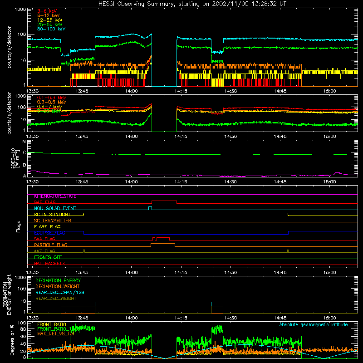Click the 'REAR_DEC_CHAN/128' legend label

(60, 293)
